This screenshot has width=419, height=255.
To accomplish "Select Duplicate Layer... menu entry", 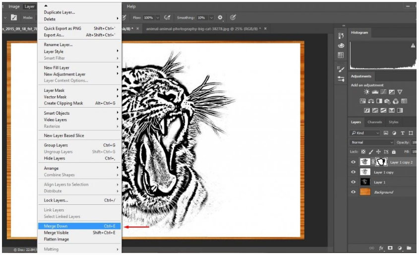I will pos(80,12).
